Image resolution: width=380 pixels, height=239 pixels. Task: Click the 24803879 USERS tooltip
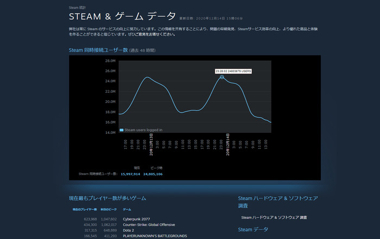click(x=233, y=71)
